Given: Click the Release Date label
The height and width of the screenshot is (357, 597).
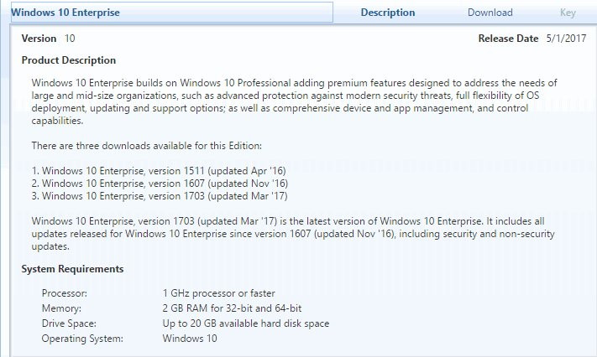Looking at the screenshot, I should (x=508, y=39).
